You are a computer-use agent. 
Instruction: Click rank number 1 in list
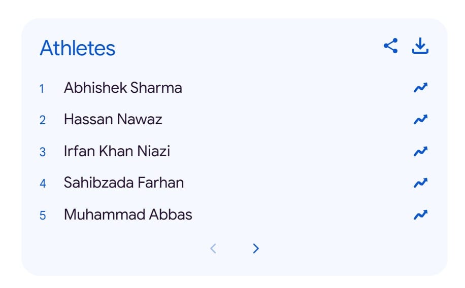point(42,89)
